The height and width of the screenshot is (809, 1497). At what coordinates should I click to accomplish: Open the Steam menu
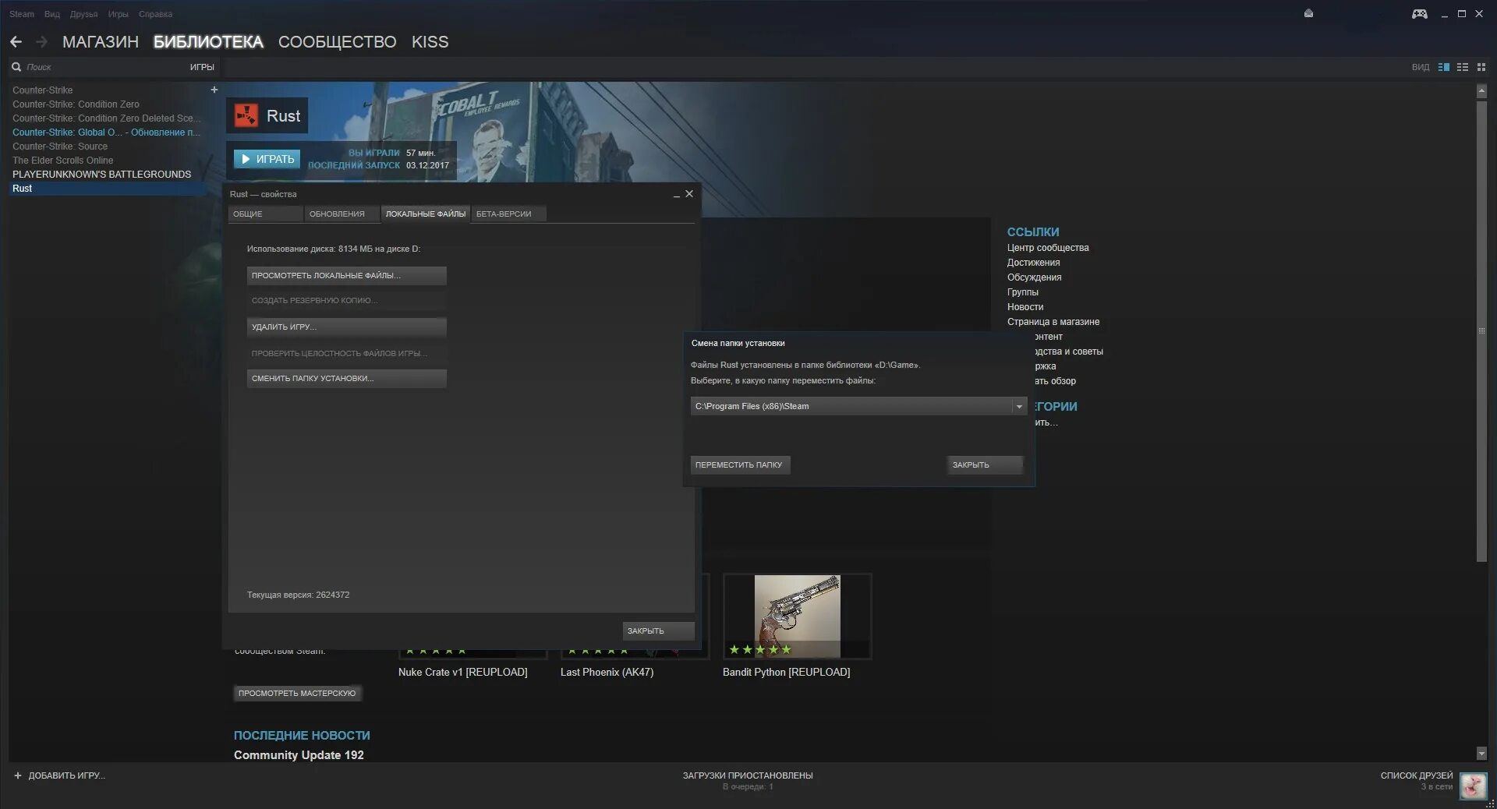point(22,14)
